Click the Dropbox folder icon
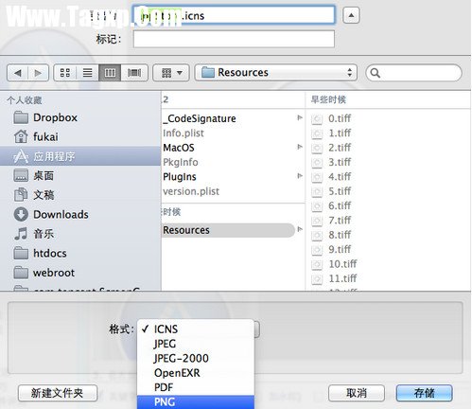 (x=21, y=117)
